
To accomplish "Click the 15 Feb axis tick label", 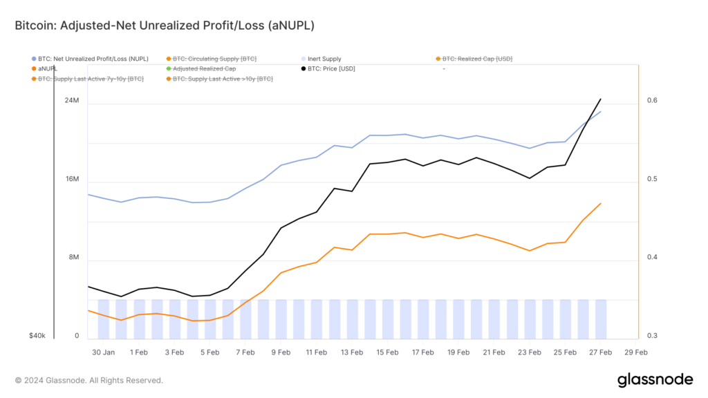I will coord(387,352).
